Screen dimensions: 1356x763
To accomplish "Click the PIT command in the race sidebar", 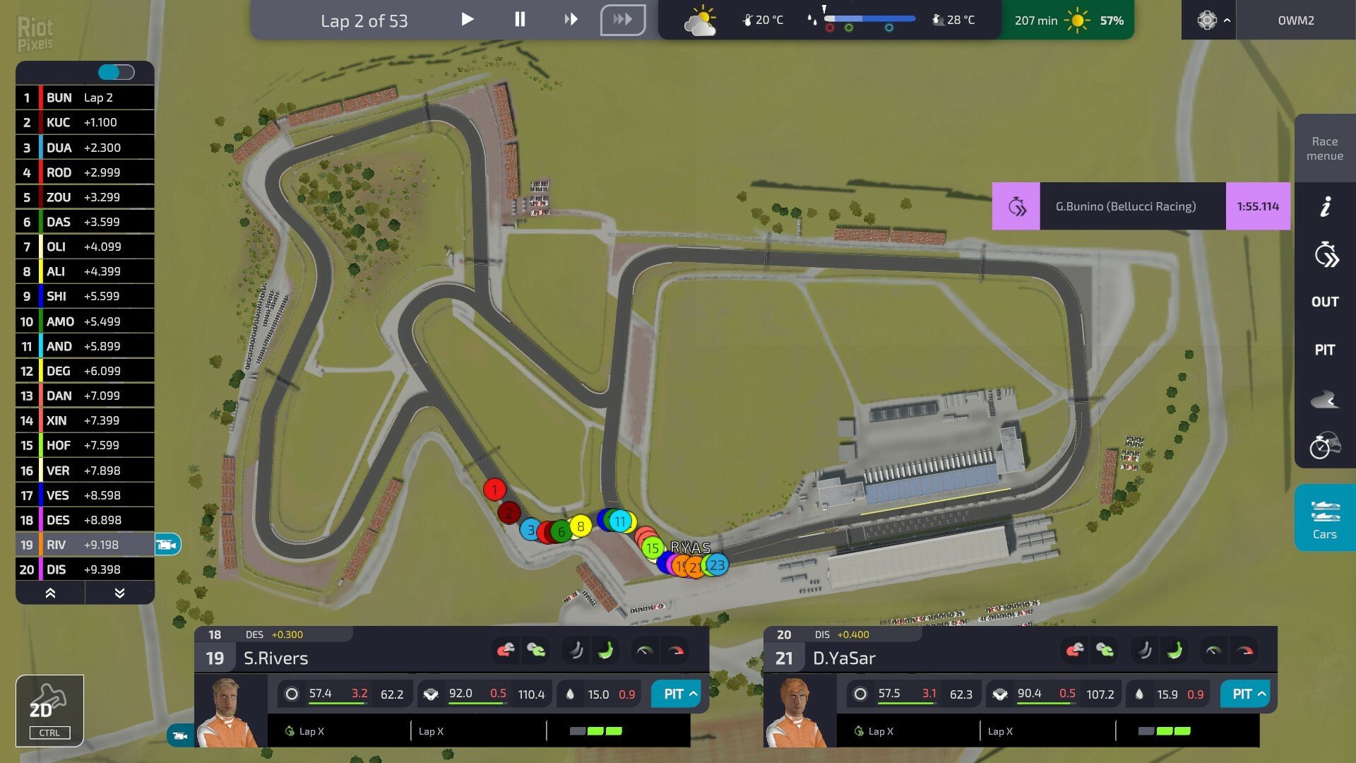I will point(1325,348).
